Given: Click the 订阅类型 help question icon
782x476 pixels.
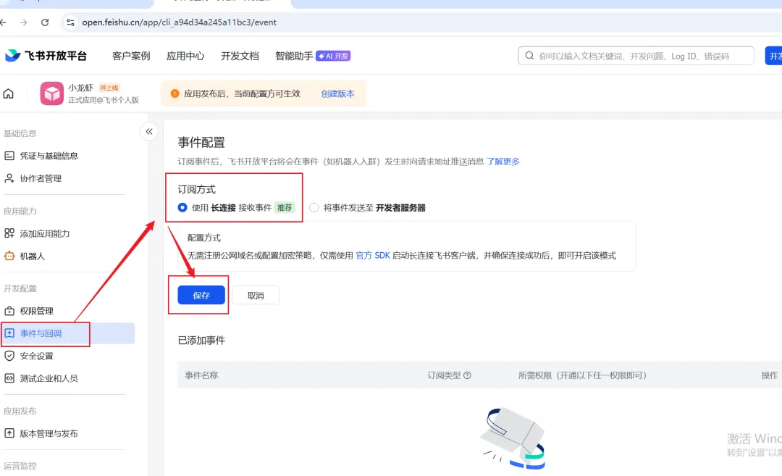Looking at the screenshot, I should point(467,375).
